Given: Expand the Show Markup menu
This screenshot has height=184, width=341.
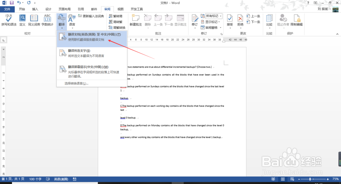Looking at the screenshot, I should 210,22.
